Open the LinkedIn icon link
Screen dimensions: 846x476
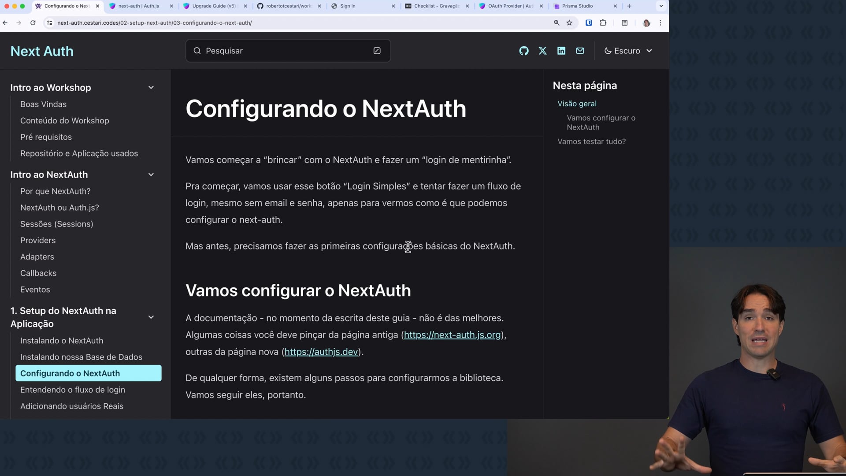561,51
